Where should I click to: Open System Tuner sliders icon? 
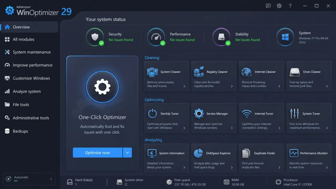[x=294, y=114]
